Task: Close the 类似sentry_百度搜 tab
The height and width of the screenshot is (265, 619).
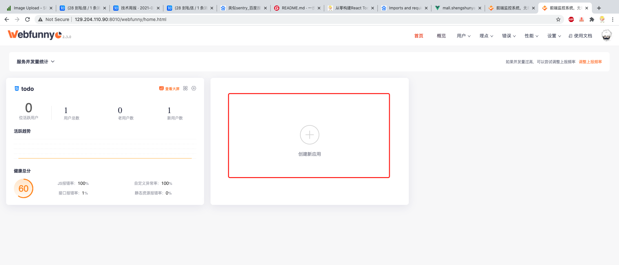Action: coord(265,8)
